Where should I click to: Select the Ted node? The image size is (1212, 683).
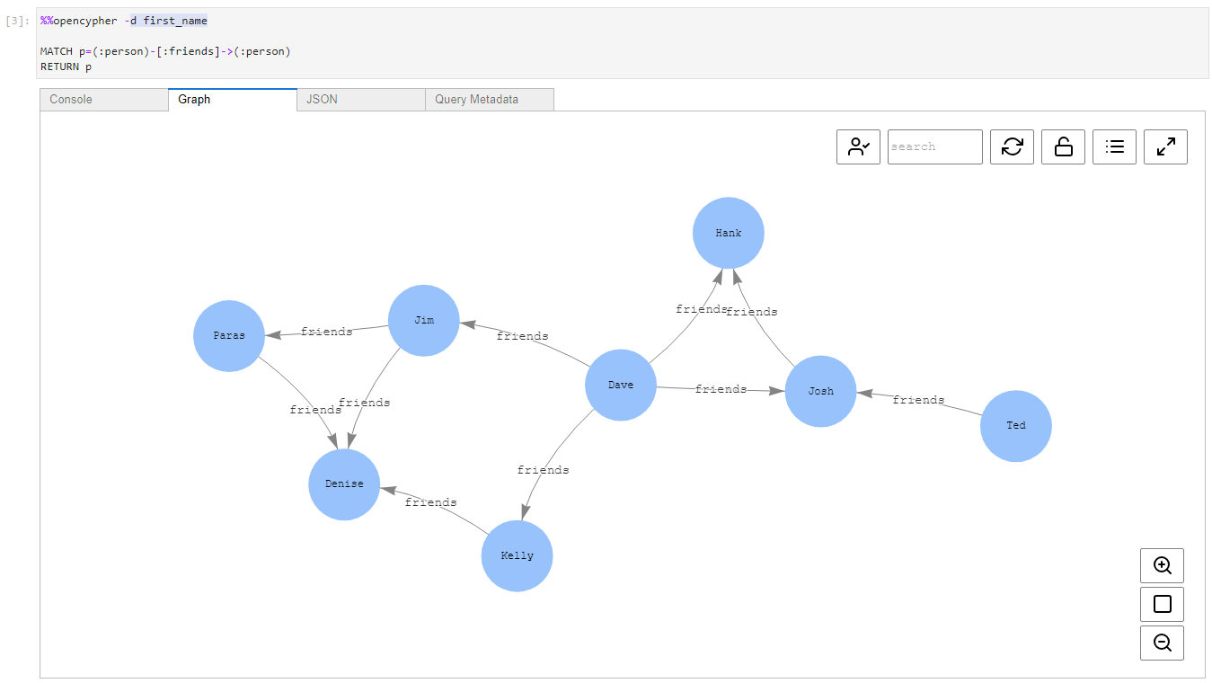(x=1015, y=425)
